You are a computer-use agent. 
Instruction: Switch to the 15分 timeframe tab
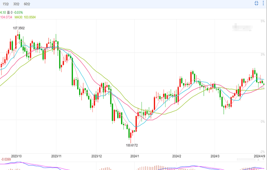click(6, 3)
